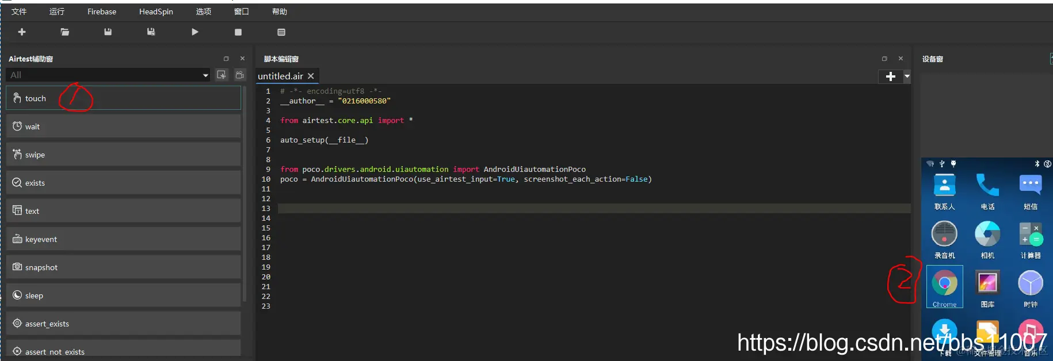The height and width of the screenshot is (361, 1053).
Task: Select the keyevent command
Action: click(x=123, y=239)
